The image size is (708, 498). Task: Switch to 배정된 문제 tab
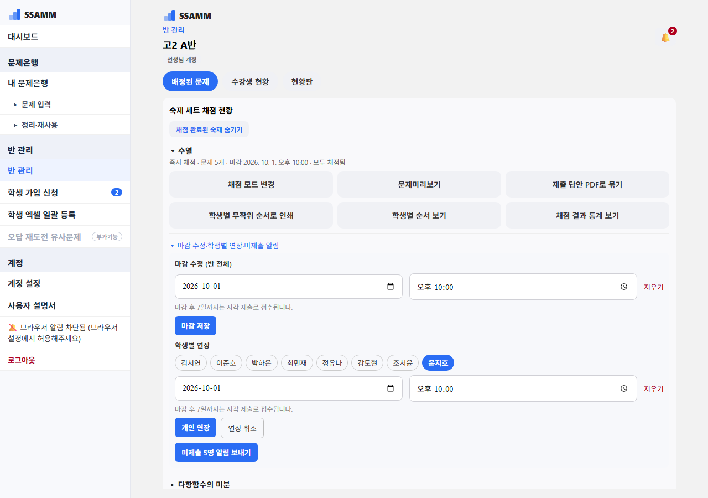tap(190, 81)
